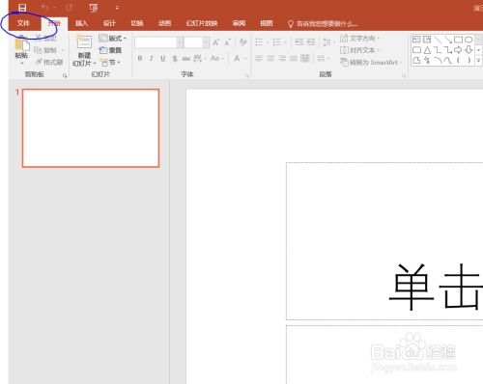
Task: Toggle Bold formatting
Action: coord(140,58)
